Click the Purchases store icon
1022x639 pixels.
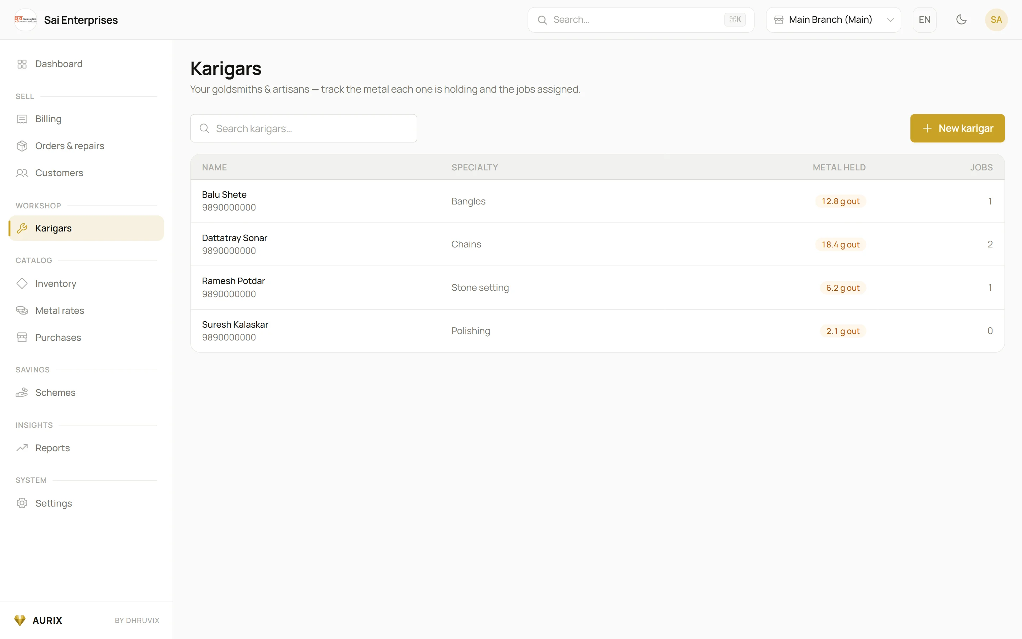pos(22,337)
